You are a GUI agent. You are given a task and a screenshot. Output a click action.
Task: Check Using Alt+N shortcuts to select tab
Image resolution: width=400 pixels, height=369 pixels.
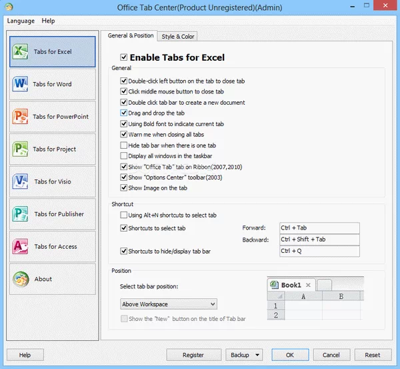point(124,216)
